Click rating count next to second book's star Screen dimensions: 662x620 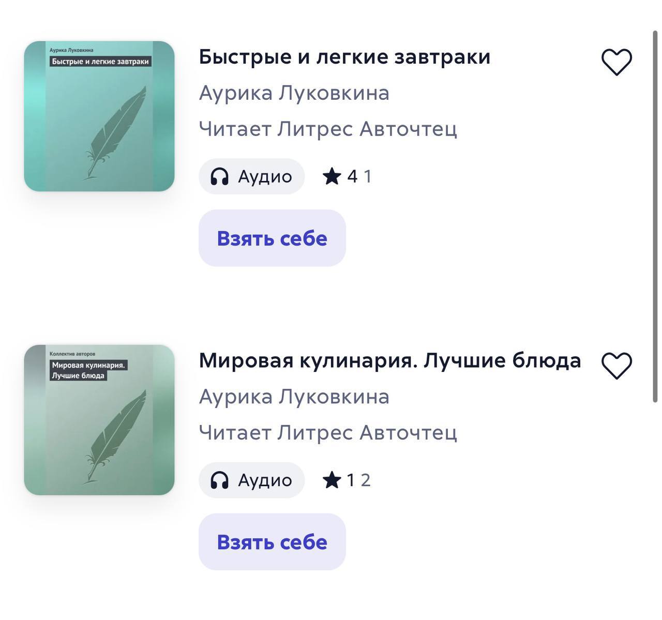pyautogui.click(x=366, y=480)
